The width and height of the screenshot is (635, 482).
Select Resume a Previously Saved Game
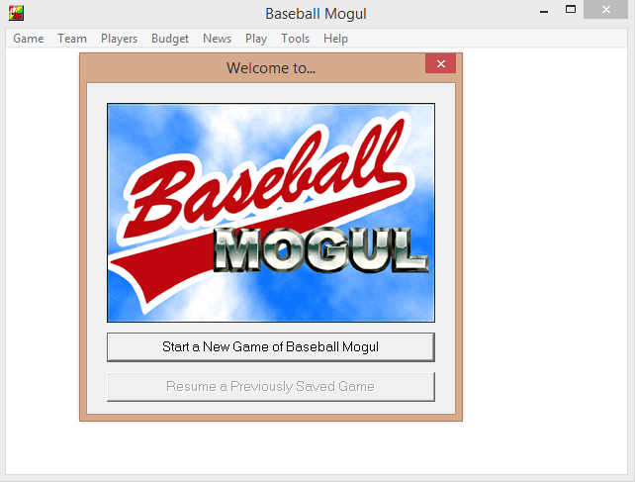tap(271, 387)
